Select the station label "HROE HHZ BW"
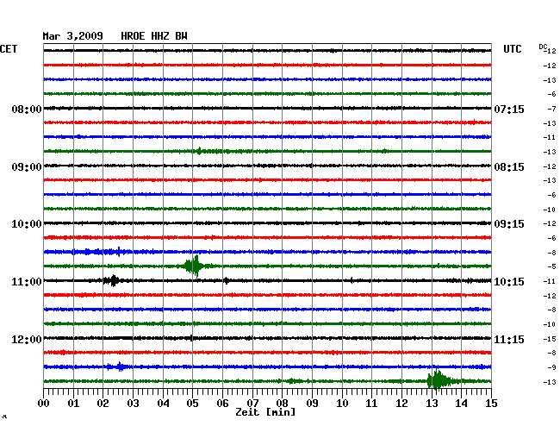 [154, 36]
